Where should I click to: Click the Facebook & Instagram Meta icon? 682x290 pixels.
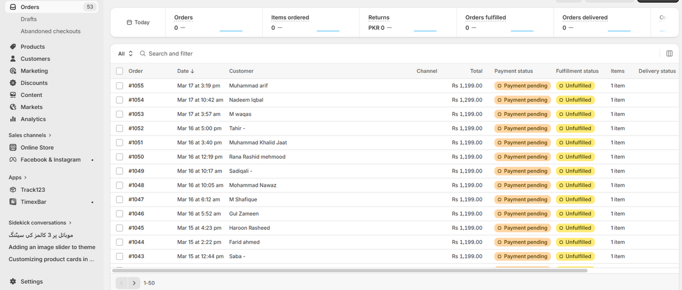(x=13, y=159)
